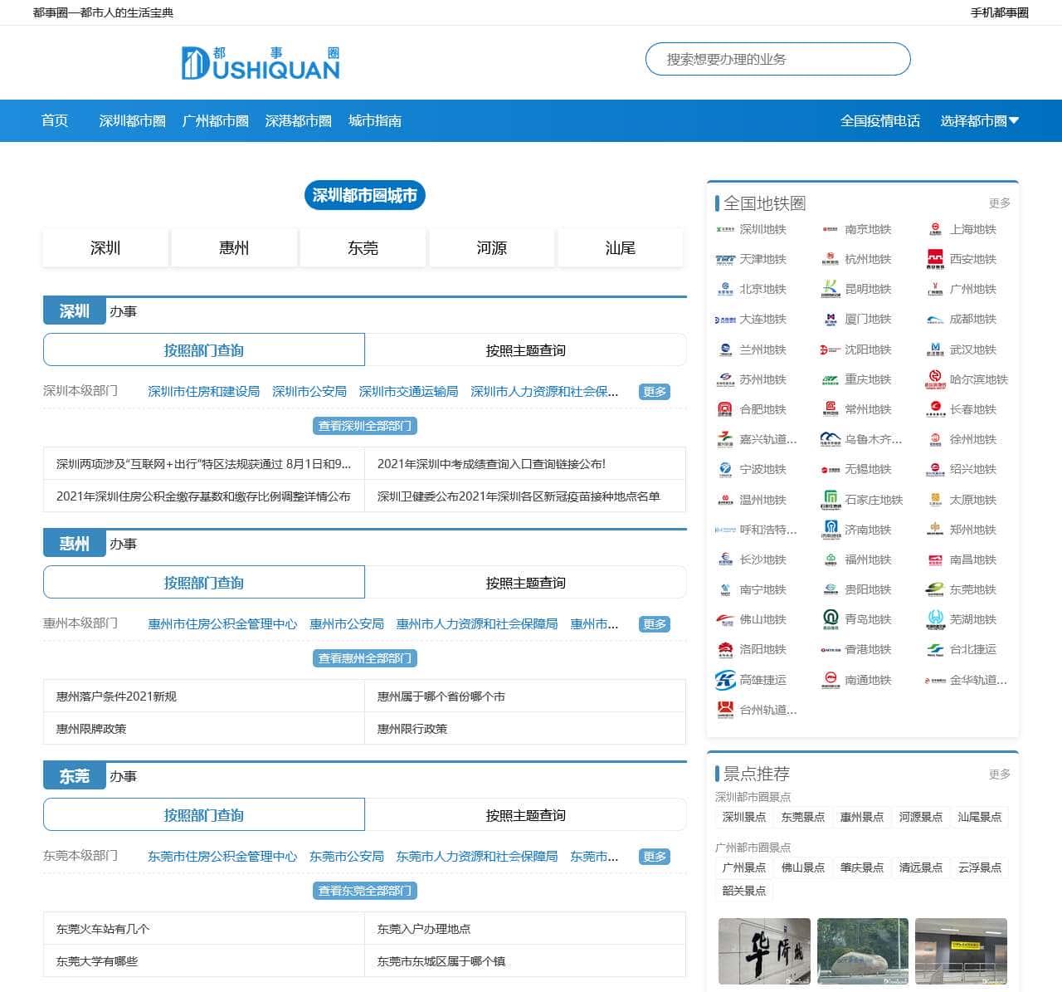Open the 选择都市圈 dropdown menu
1062x992 pixels.
tap(979, 121)
